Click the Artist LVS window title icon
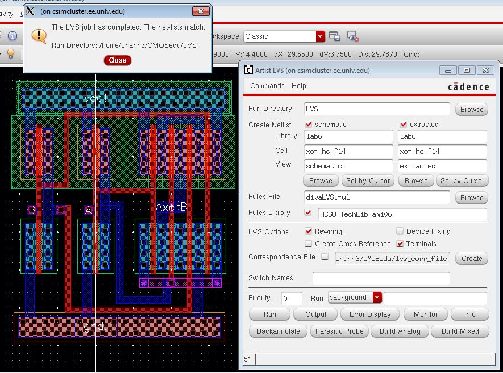 point(248,71)
